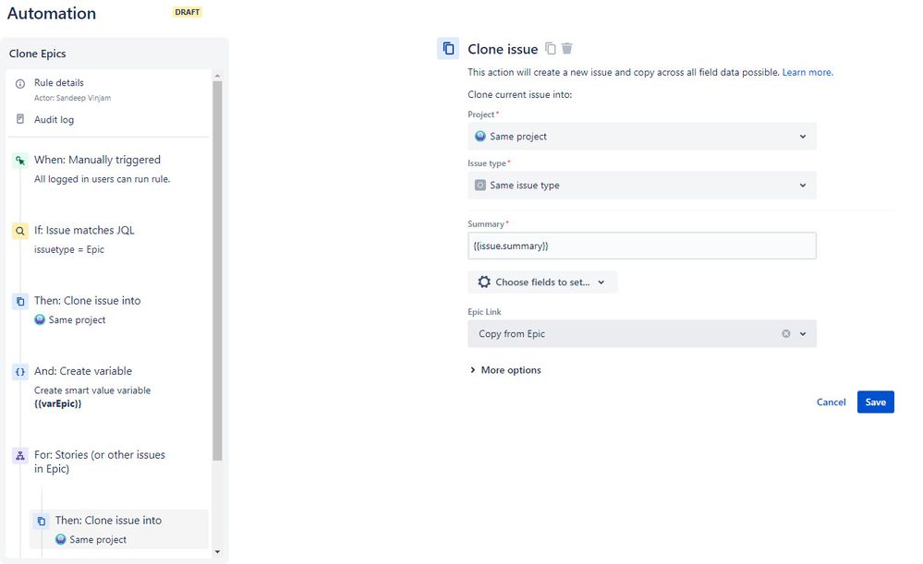Image resolution: width=923 pixels, height=564 pixels.
Task: Click the sidebar scroll up arrow
Action: point(217,76)
